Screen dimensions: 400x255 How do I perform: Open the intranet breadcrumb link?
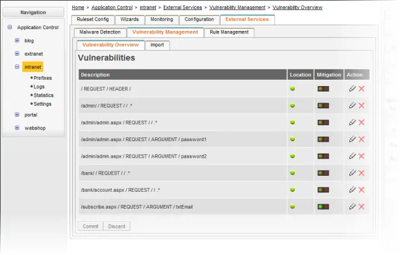pos(148,7)
